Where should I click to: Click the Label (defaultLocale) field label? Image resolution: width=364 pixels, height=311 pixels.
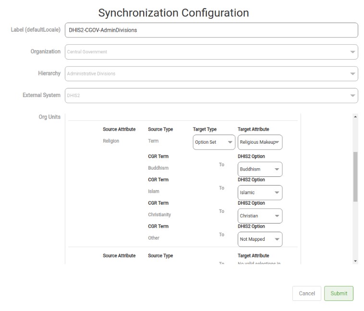[36, 30]
